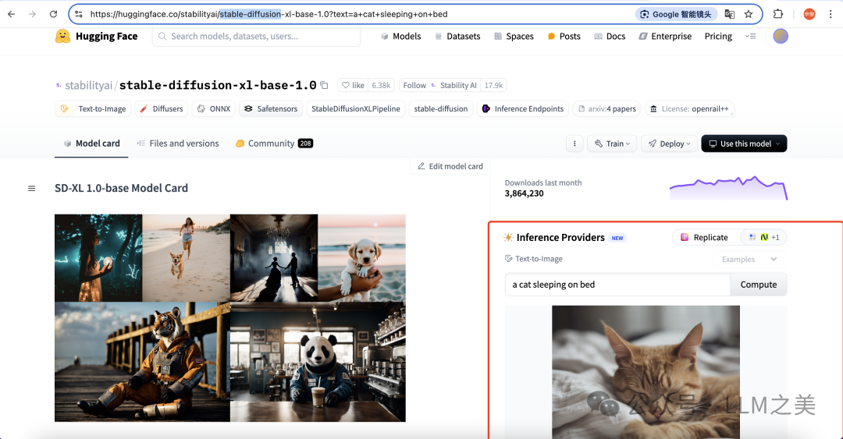Image resolution: width=843 pixels, height=439 pixels.
Task: Click the search models input field
Action: (257, 36)
